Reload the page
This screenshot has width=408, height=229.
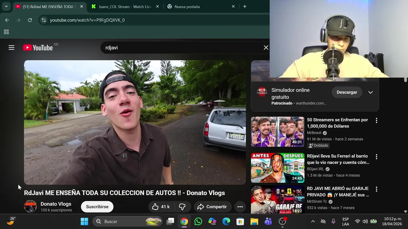click(30, 20)
